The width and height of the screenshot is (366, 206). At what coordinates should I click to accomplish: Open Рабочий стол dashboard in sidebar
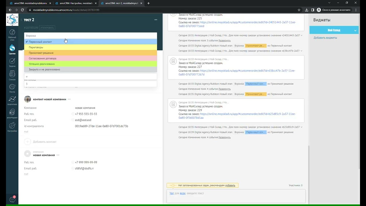[x=12, y=35]
